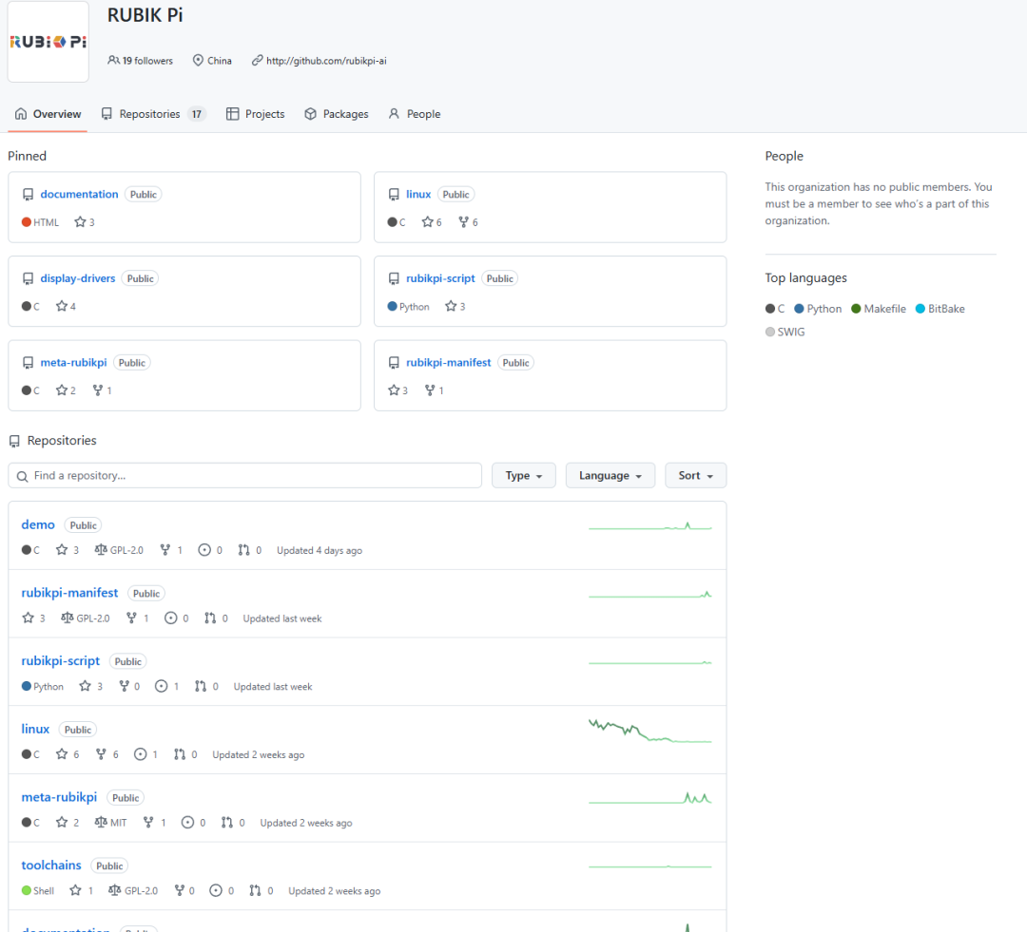Open the http://github.com/rubikpi-ai link
Screen dimensions: 1027x932
click(x=326, y=60)
